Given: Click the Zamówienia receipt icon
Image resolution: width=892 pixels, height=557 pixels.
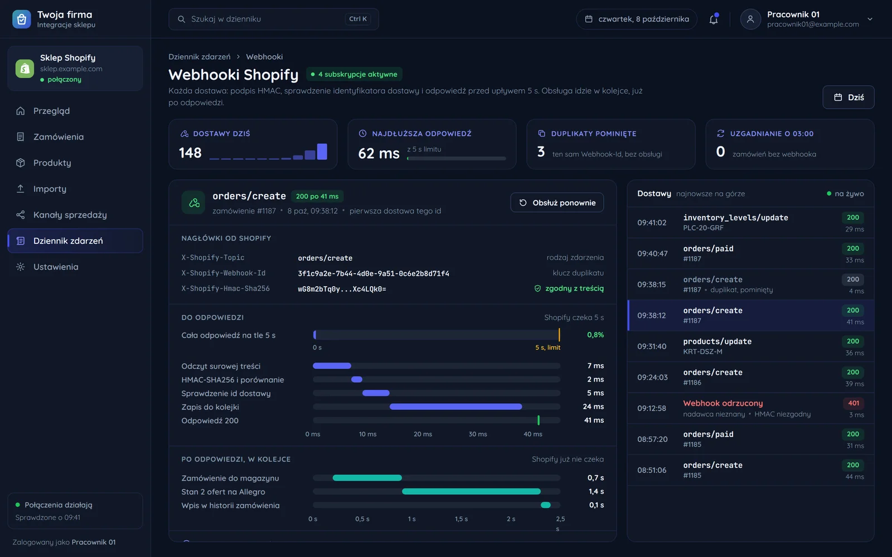Looking at the screenshot, I should click(x=21, y=137).
